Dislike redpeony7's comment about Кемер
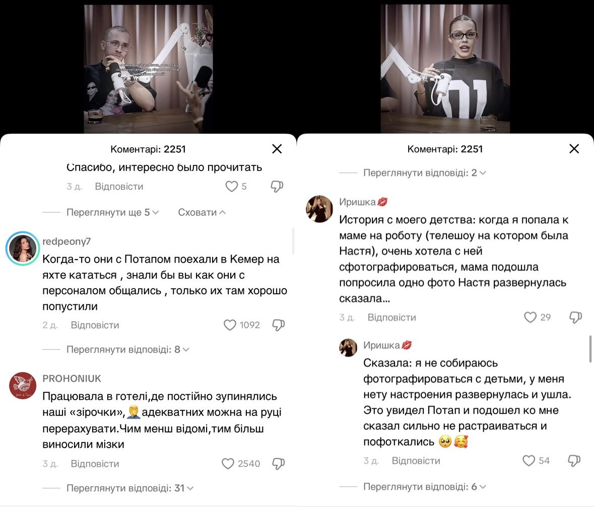This screenshot has height=508, width=594. 278,325
